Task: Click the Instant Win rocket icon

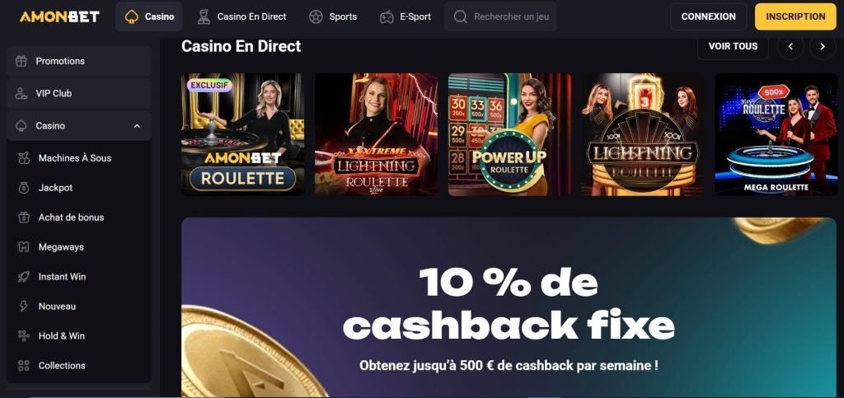Action: pyautogui.click(x=24, y=276)
